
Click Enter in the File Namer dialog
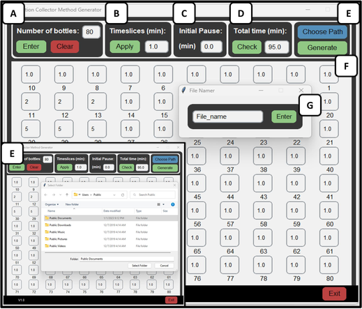[284, 116]
